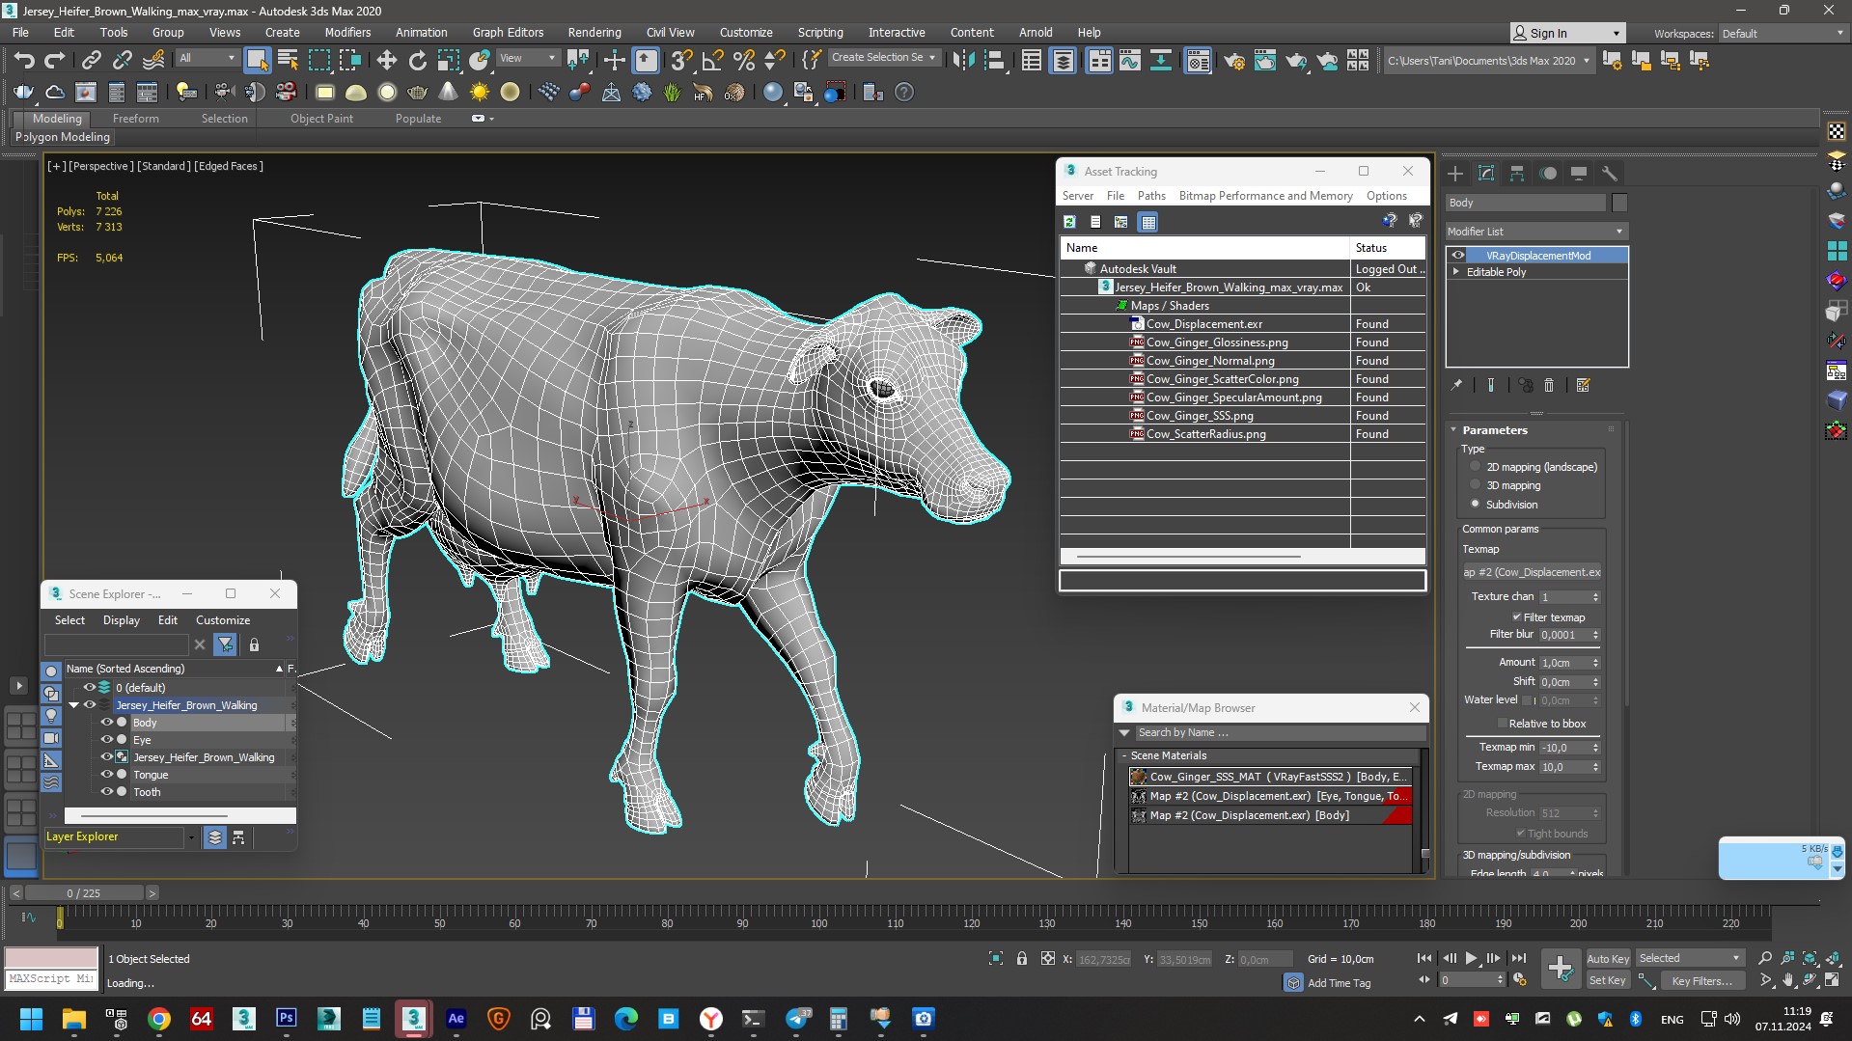This screenshot has width=1852, height=1041.
Task: Click the Undo arrow icon
Action: click(x=24, y=60)
